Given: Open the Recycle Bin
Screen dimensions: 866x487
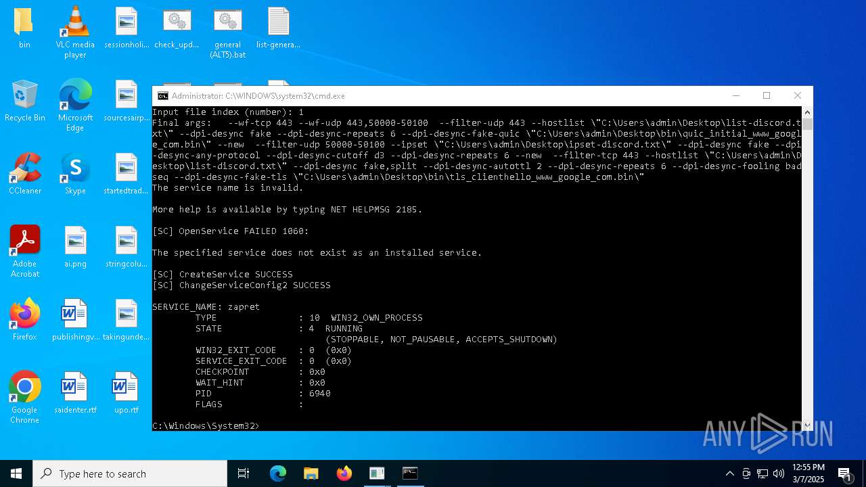Looking at the screenshot, I should 25,101.
